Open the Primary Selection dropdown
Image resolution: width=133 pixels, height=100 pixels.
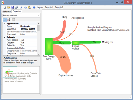click(x=21, y=16)
